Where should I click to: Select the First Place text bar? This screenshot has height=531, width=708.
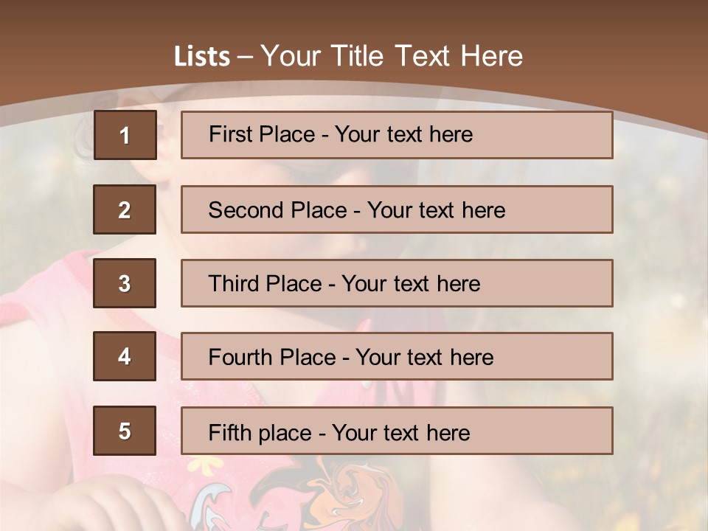[x=397, y=135]
